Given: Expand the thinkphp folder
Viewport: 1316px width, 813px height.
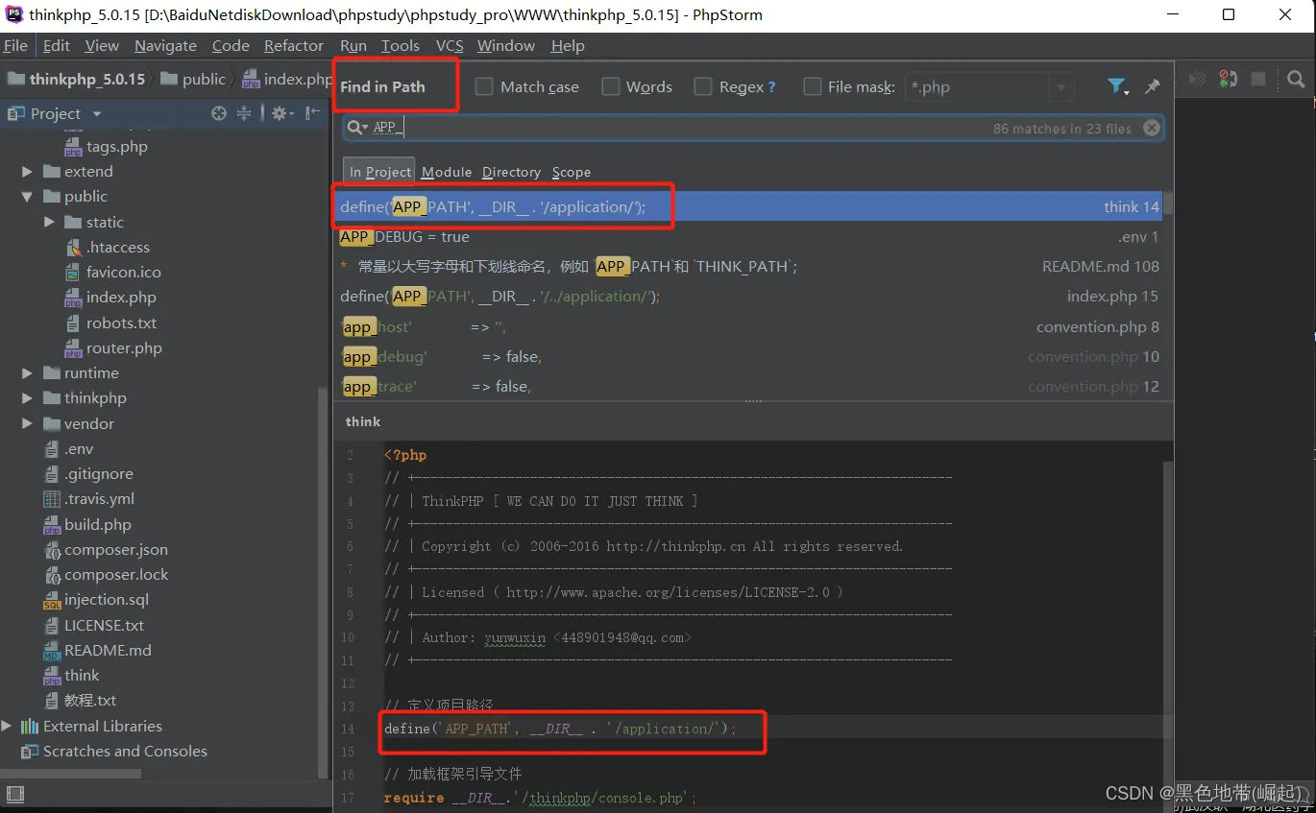Looking at the screenshot, I should pyautogui.click(x=27, y=398).
